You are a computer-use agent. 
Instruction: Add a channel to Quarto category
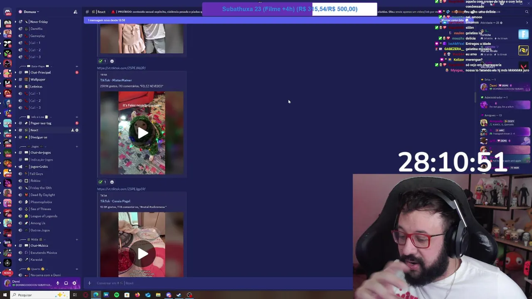(76, 269)
